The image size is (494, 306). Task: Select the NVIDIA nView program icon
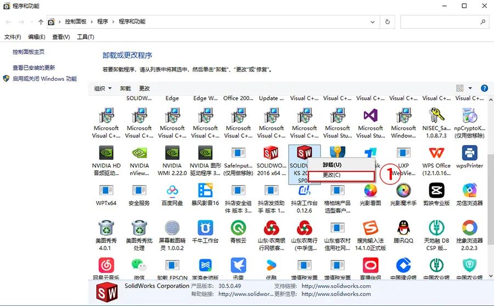click(139, 153)
